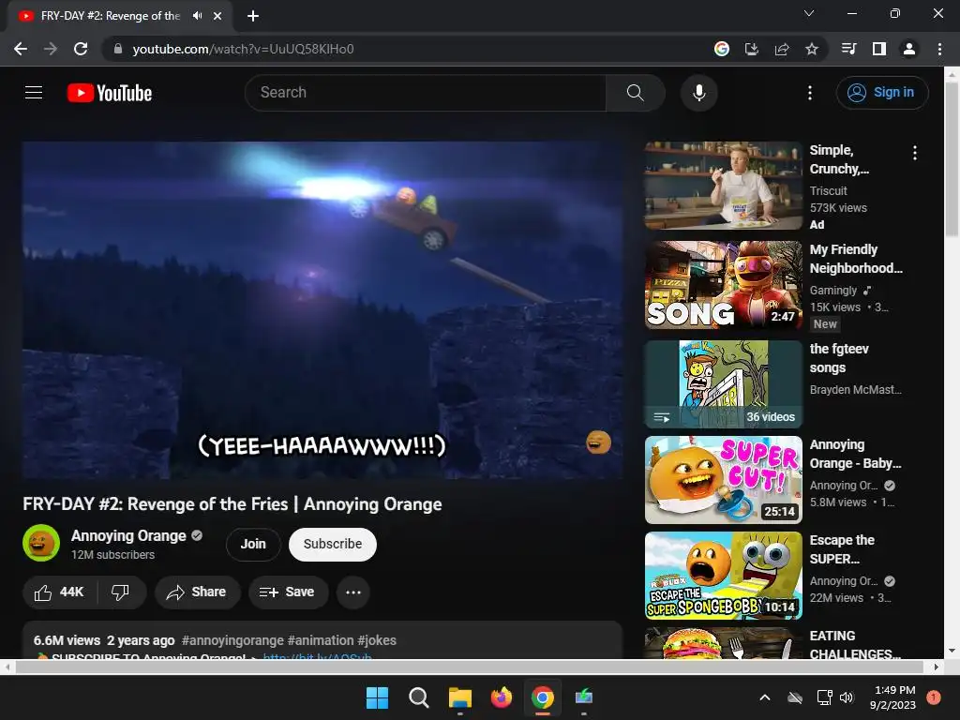Screen dimensions: 960x720
Task: Close the FRY-DAY #2 browser tab
Action: tap(217, 16)
